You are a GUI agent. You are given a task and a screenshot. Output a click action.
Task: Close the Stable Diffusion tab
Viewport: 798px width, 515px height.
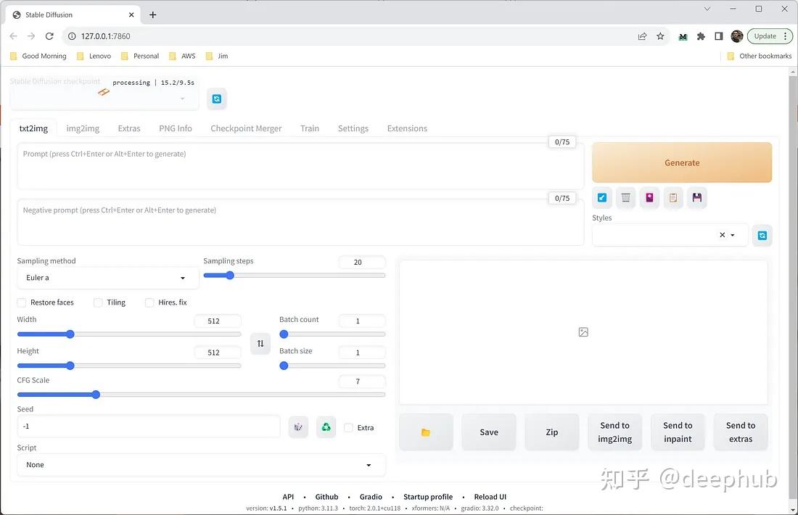pos(131,15)
